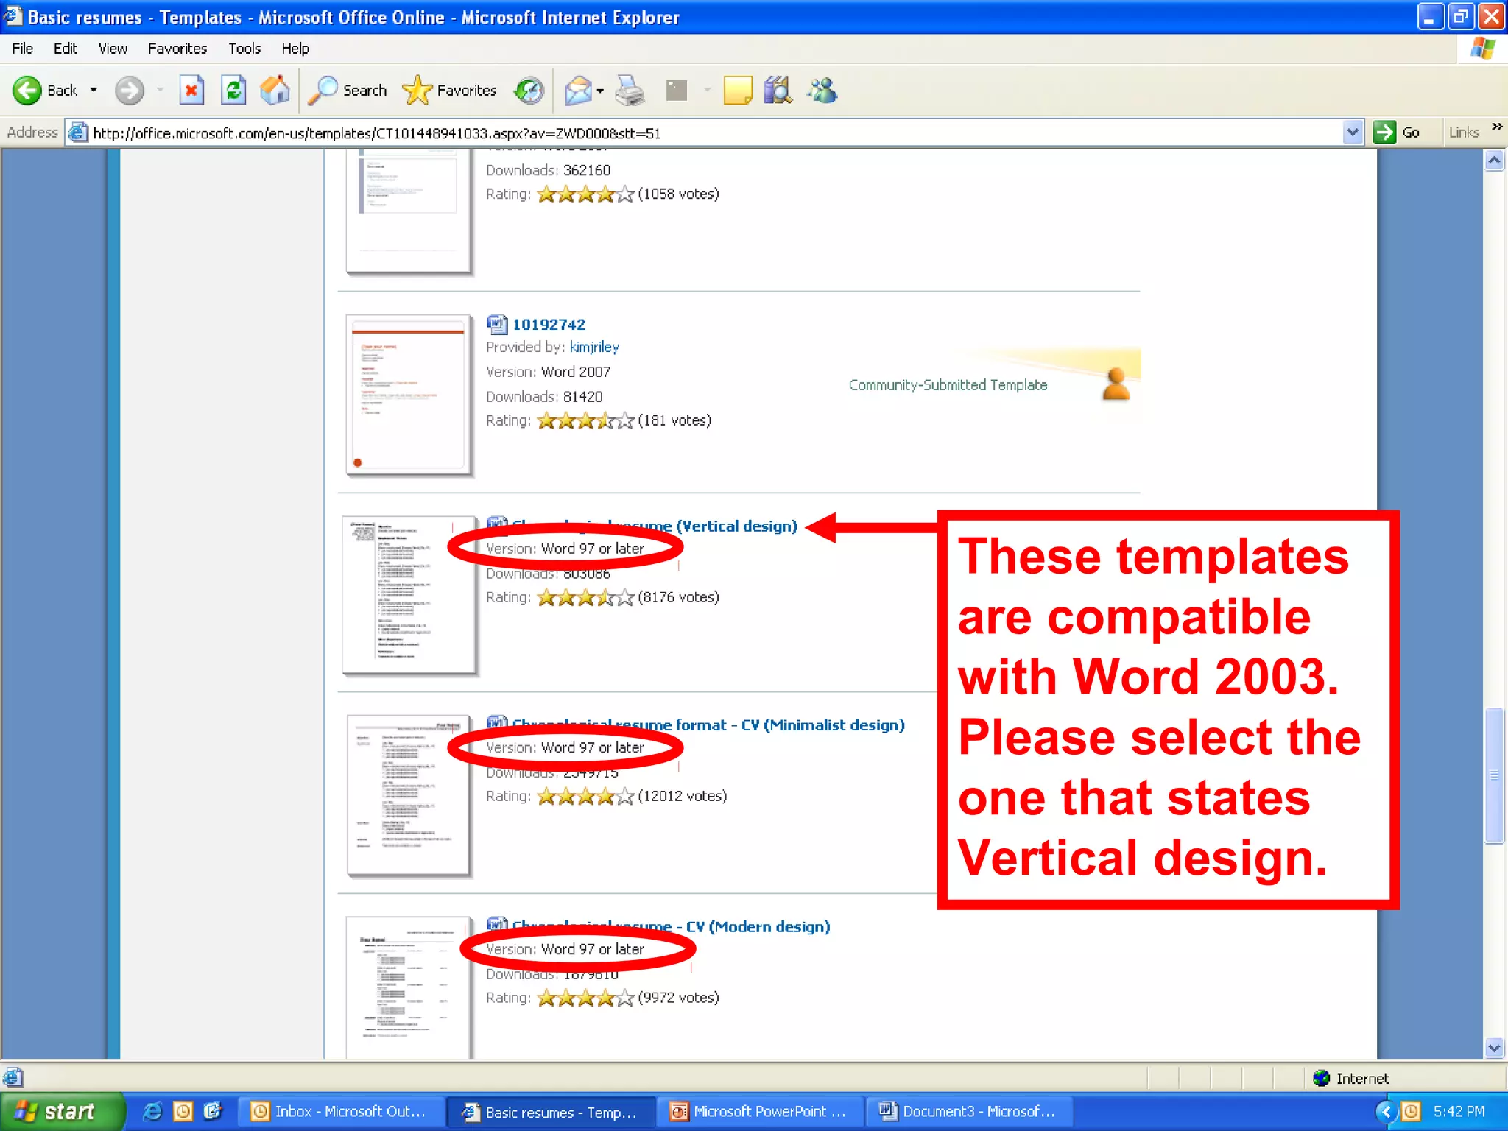Open the kimjriley provider link
The width and height of the screenshot is (1508, 1131).
[x=594, y=348]
